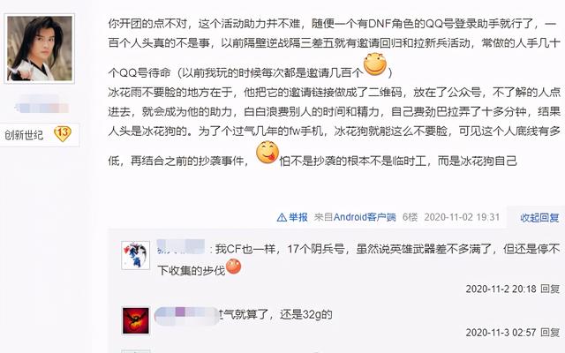Click the red blushing emoji after 步伐

click(x=233, y=267)
